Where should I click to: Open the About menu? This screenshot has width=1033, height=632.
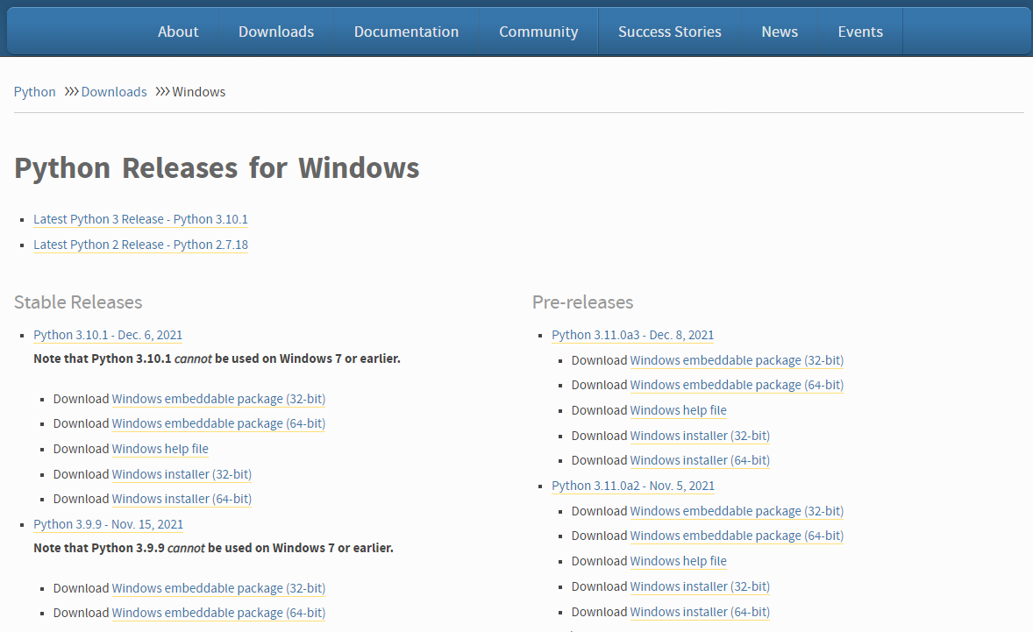point(178,32)
